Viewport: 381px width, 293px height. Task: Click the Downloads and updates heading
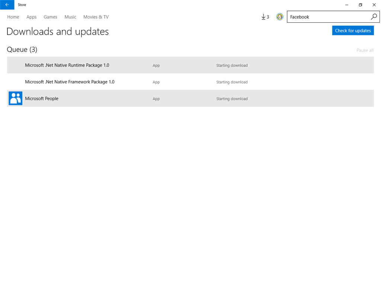point(58,32)
